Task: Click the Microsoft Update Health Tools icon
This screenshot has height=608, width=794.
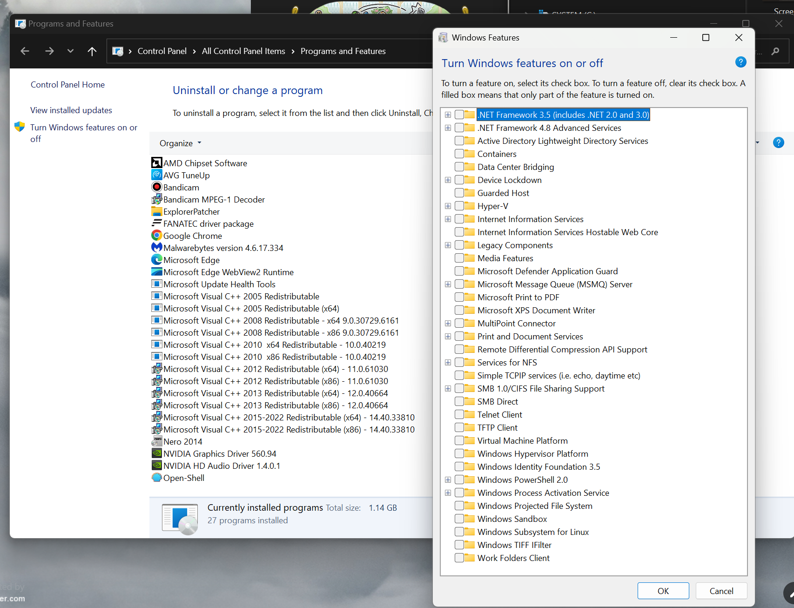Action: (157, 284)
